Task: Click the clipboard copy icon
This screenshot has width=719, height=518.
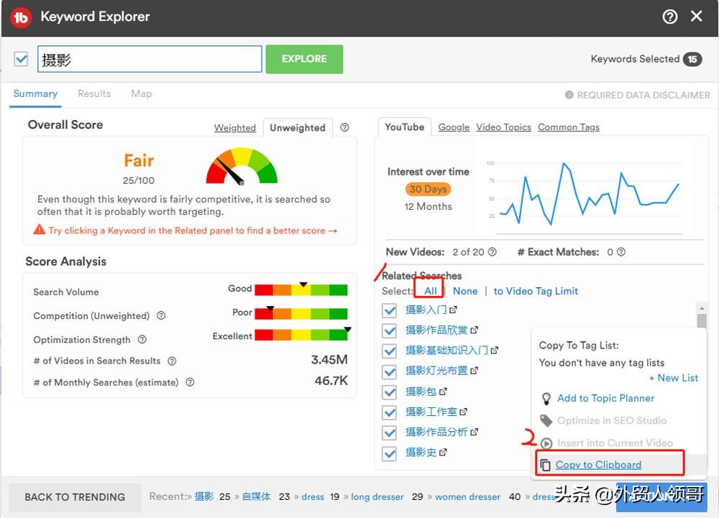Action: tap(545, 465)
